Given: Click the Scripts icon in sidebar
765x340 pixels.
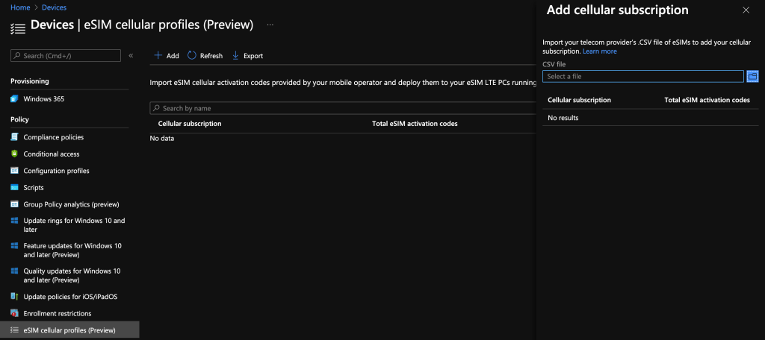Looking at the screenshot, I should 14,188.
